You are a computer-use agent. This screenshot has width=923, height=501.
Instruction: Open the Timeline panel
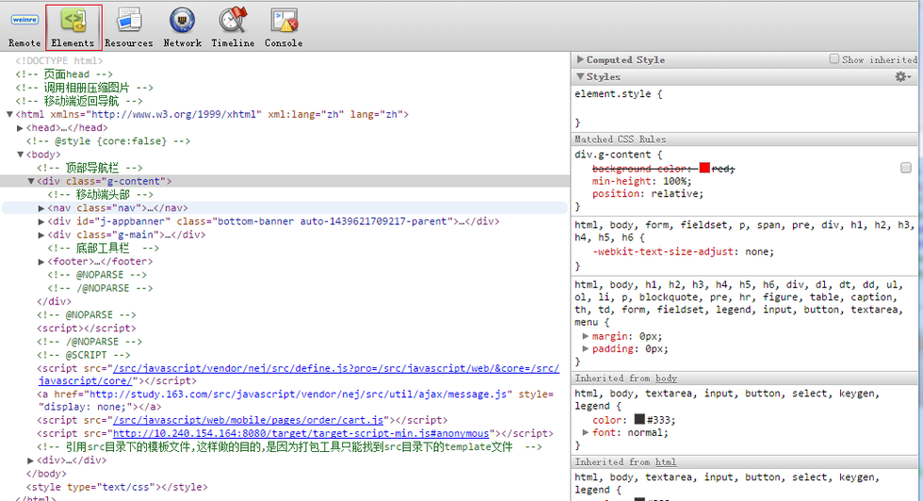pyautogui.click(x=234, y=27)
